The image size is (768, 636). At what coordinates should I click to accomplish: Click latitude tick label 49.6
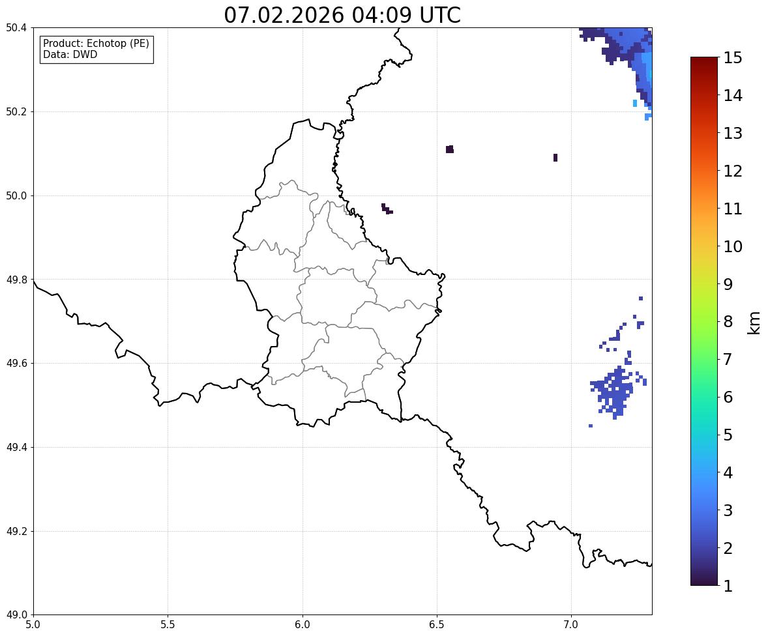(x=16, y=363)
